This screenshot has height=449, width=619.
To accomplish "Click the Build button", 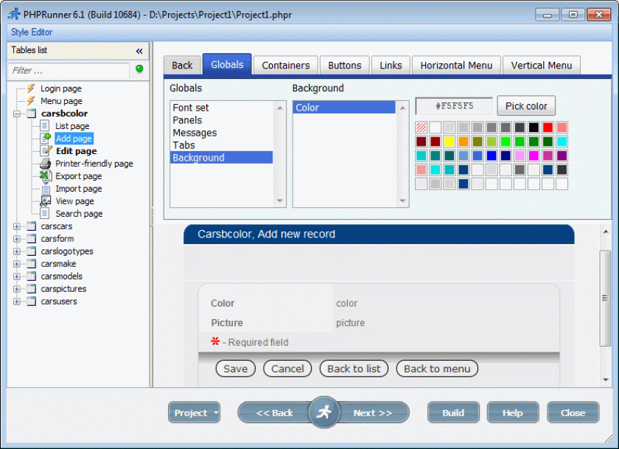I will click(x=453, y=413).
